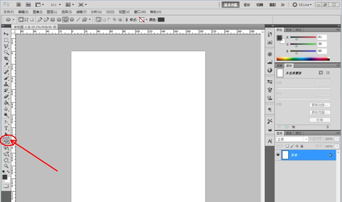342x202 pixels.
Task: Toggle Create New Shape Layer option
Action: [x=98, y=19]
